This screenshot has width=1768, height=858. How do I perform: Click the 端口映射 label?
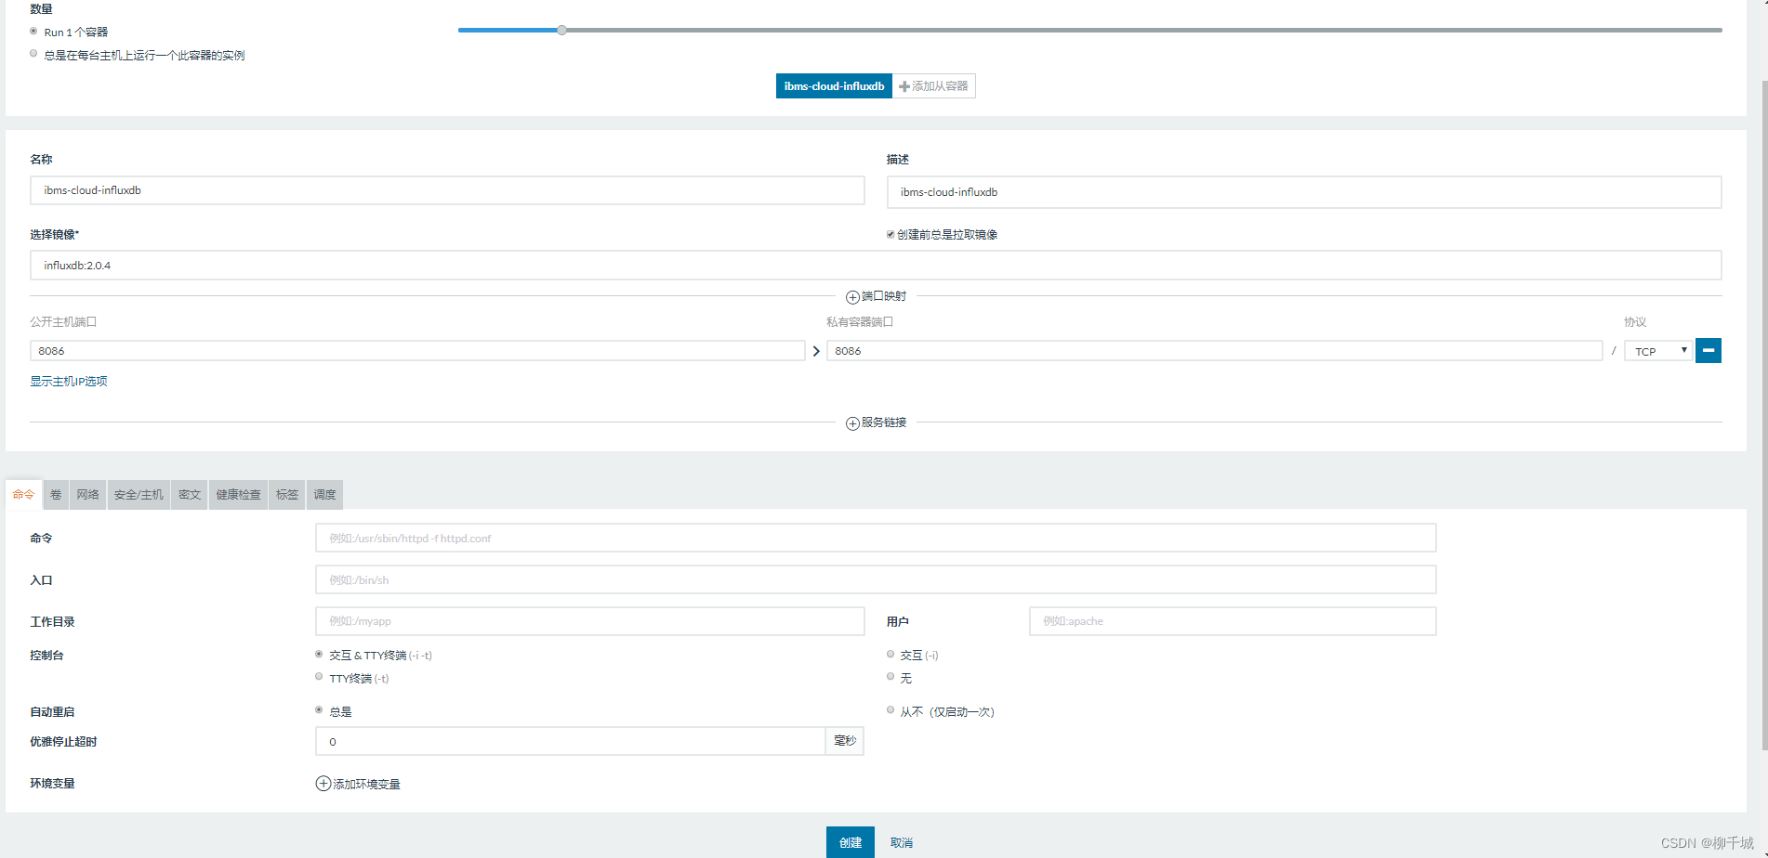pyautogui.click(x=884, y=296)
